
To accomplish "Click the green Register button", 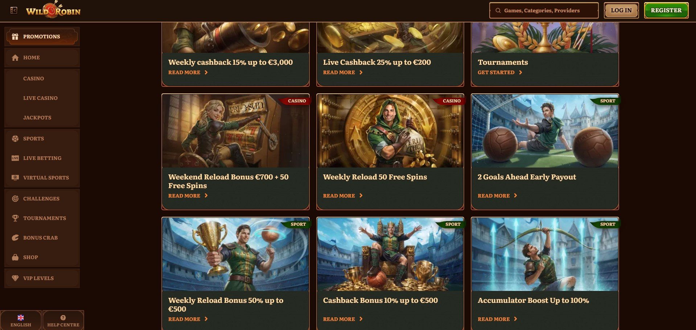I will 666,10.
